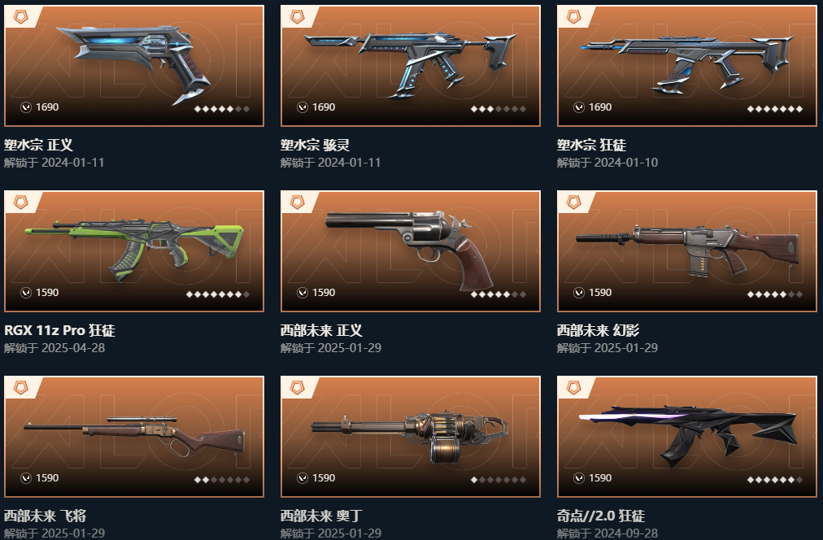Open the 西部未来 奥丁 machine gun thumbnail
The image size is (823, 540).
coord(411,437)
